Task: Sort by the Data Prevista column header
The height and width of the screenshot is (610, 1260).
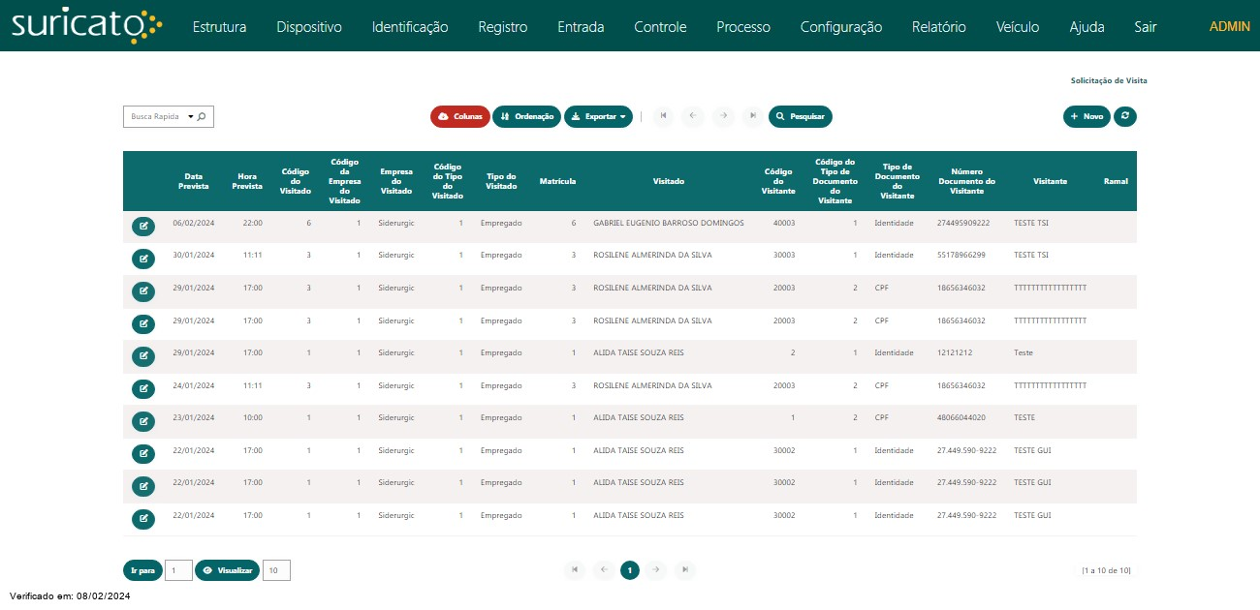Action: [x=194, y=181]
